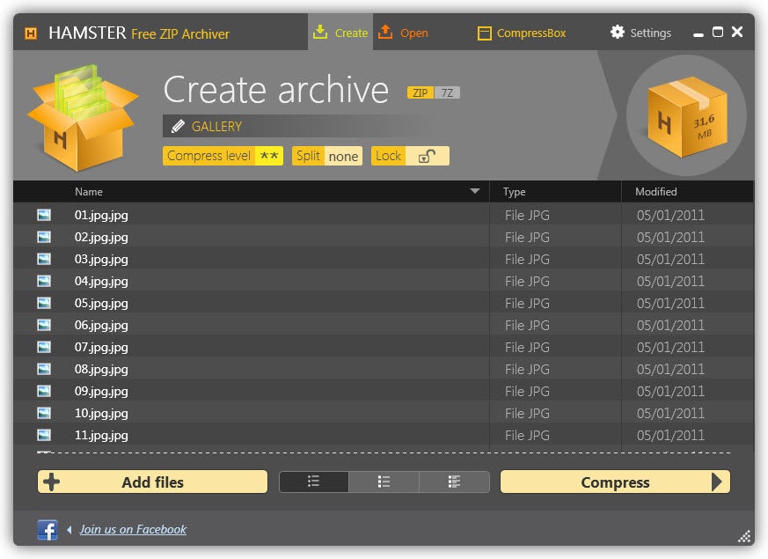
Task: Select ZIP archive format
Action: coord(421,92)
